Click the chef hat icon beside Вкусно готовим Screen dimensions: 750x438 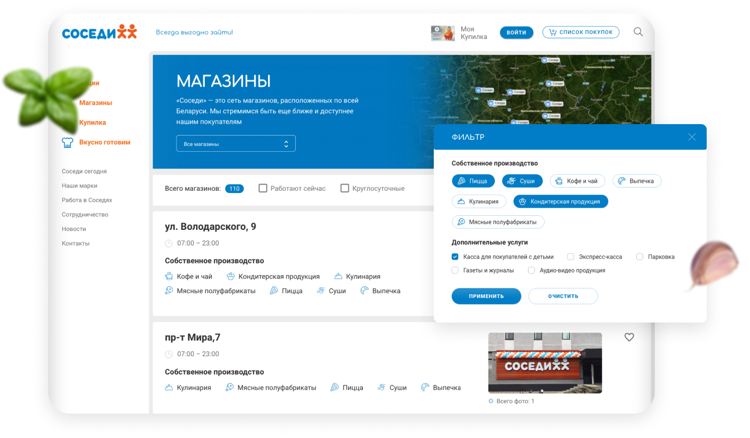[x=68, y=143]
